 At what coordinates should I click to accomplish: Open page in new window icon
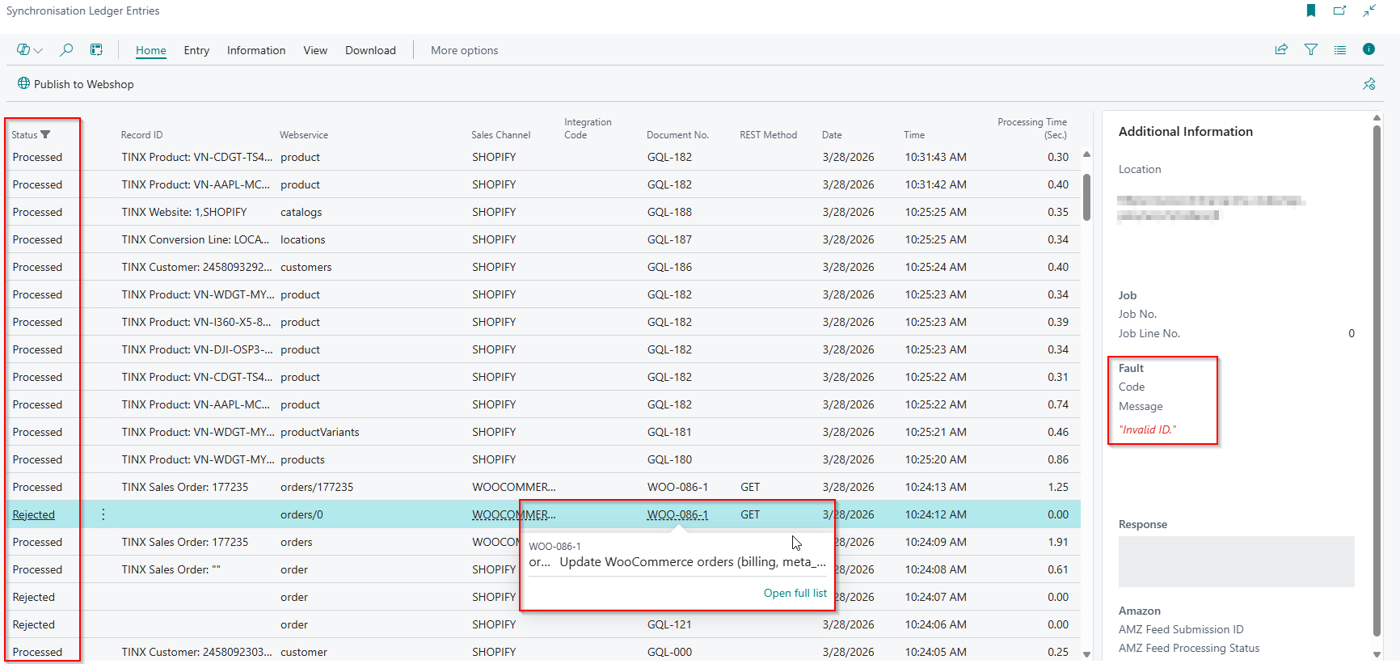1340,11
